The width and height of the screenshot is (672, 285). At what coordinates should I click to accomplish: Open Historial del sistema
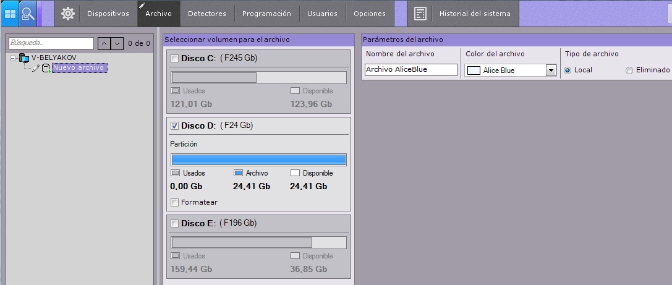(474, 14)
